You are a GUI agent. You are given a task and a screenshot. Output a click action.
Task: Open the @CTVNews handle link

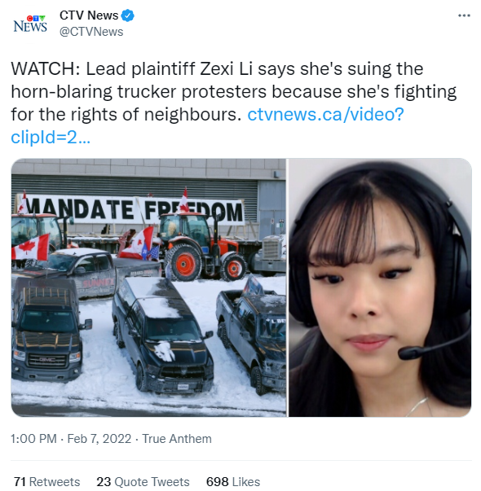[x=91, y=32]
